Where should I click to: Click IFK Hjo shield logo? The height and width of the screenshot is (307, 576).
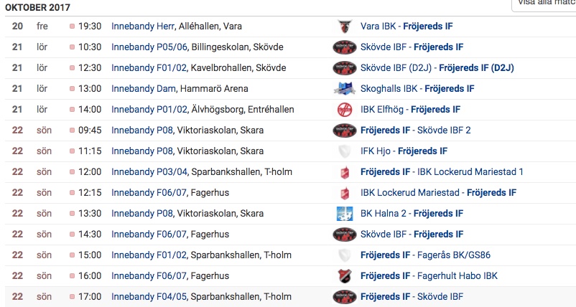[344, 151]
